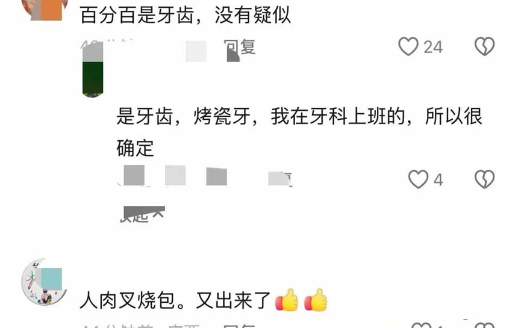The height and width of the screenshot is (328, 518).
Task: Tap broken-heart dislike beside 24 likes
Action: point(485,46)
